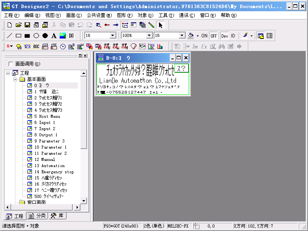Open the 100% zoom dropdown

pyautogui.click(x=149, y=36)
